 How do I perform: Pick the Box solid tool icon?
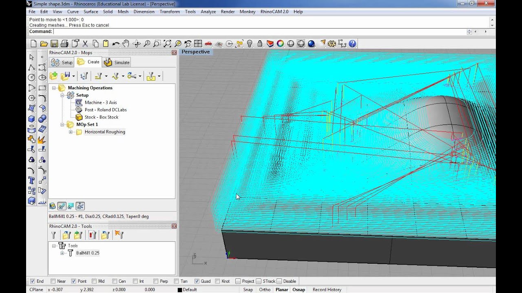tap(31, 119)
